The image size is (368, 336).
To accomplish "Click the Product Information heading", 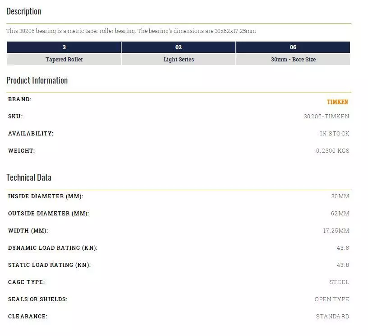I will pos(37,80).
